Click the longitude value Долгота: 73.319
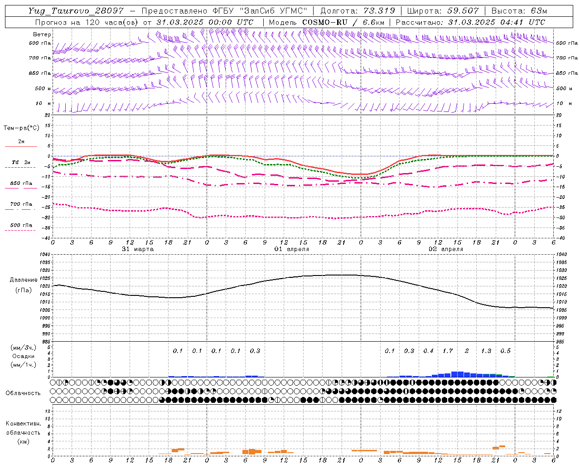 pyautogui.click(x=358, y=11)
